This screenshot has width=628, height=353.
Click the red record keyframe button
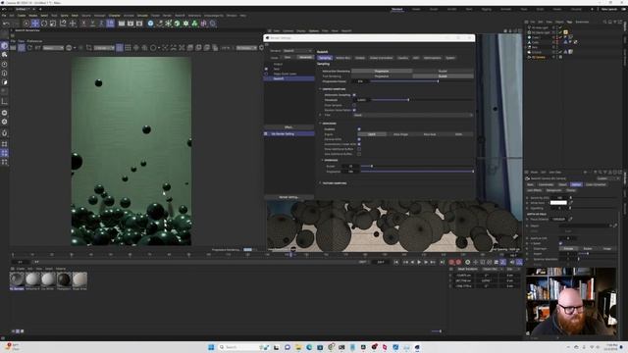451,262
